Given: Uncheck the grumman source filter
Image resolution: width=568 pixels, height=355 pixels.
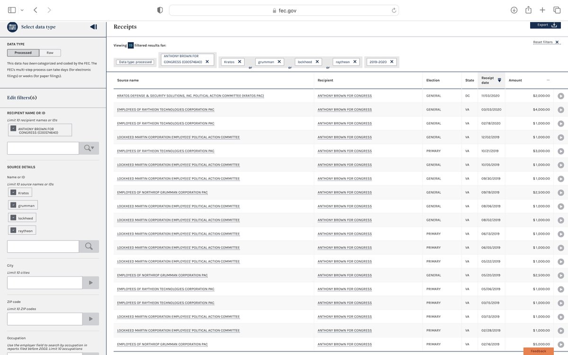Looking at the screenshot, I should [13, 205].
